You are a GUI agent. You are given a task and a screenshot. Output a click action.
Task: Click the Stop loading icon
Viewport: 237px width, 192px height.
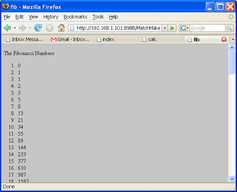point(50,28)
